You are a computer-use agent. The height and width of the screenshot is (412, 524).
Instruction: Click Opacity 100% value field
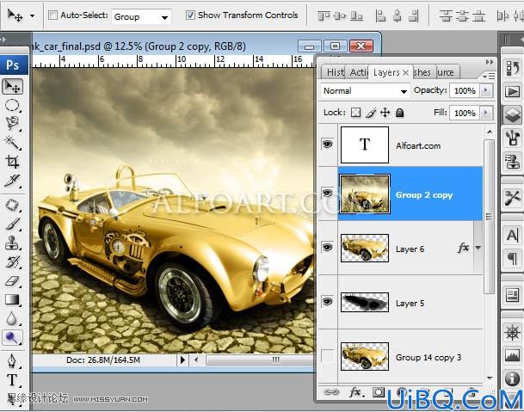pyautogui.click(x=465, y=90)
